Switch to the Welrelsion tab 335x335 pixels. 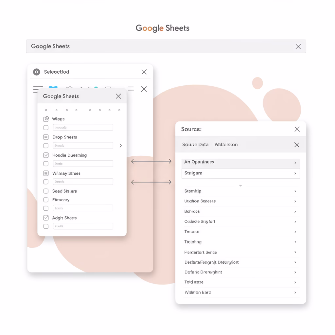(x=226, y=145)
